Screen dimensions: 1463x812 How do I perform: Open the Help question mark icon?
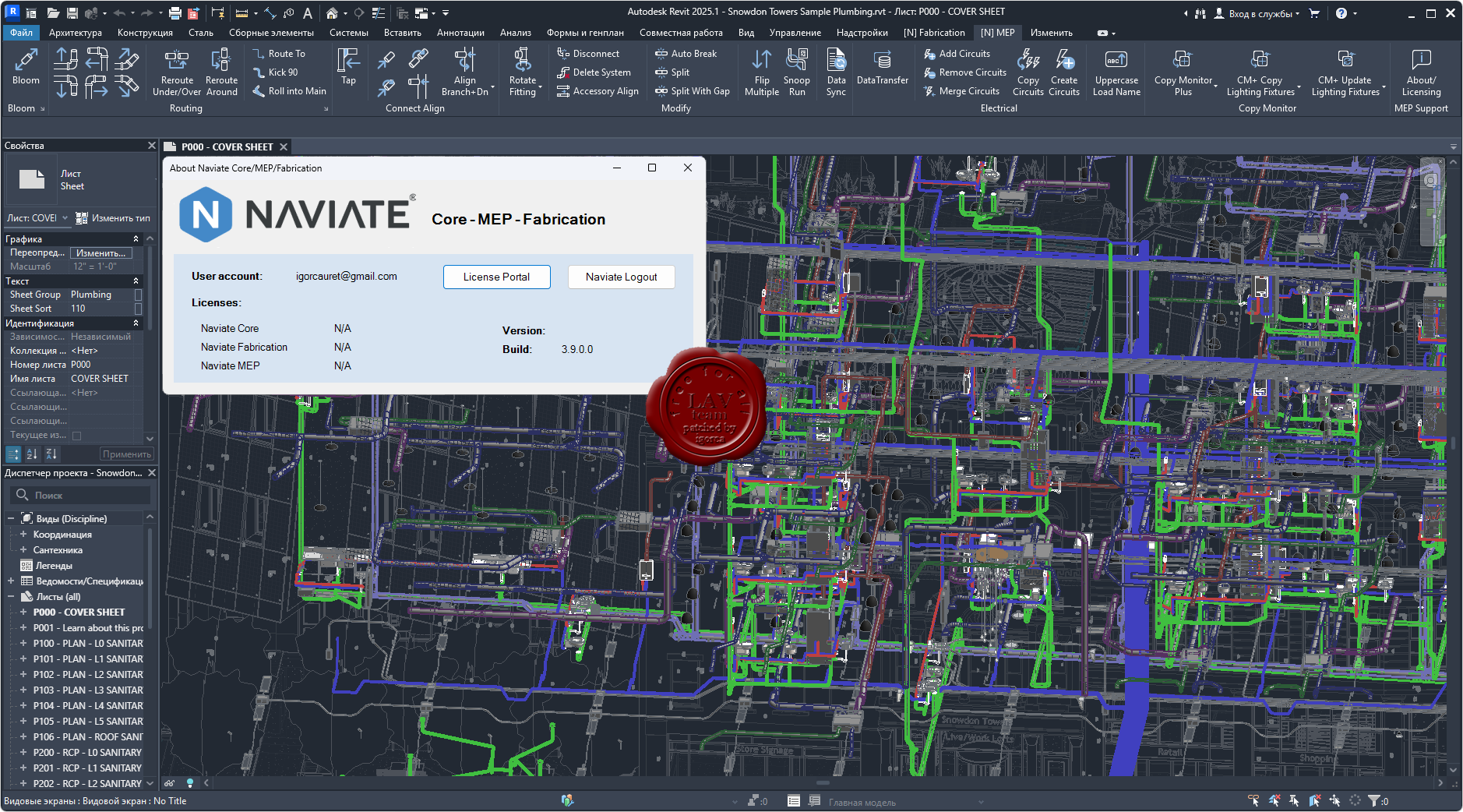click(1341, 13)
